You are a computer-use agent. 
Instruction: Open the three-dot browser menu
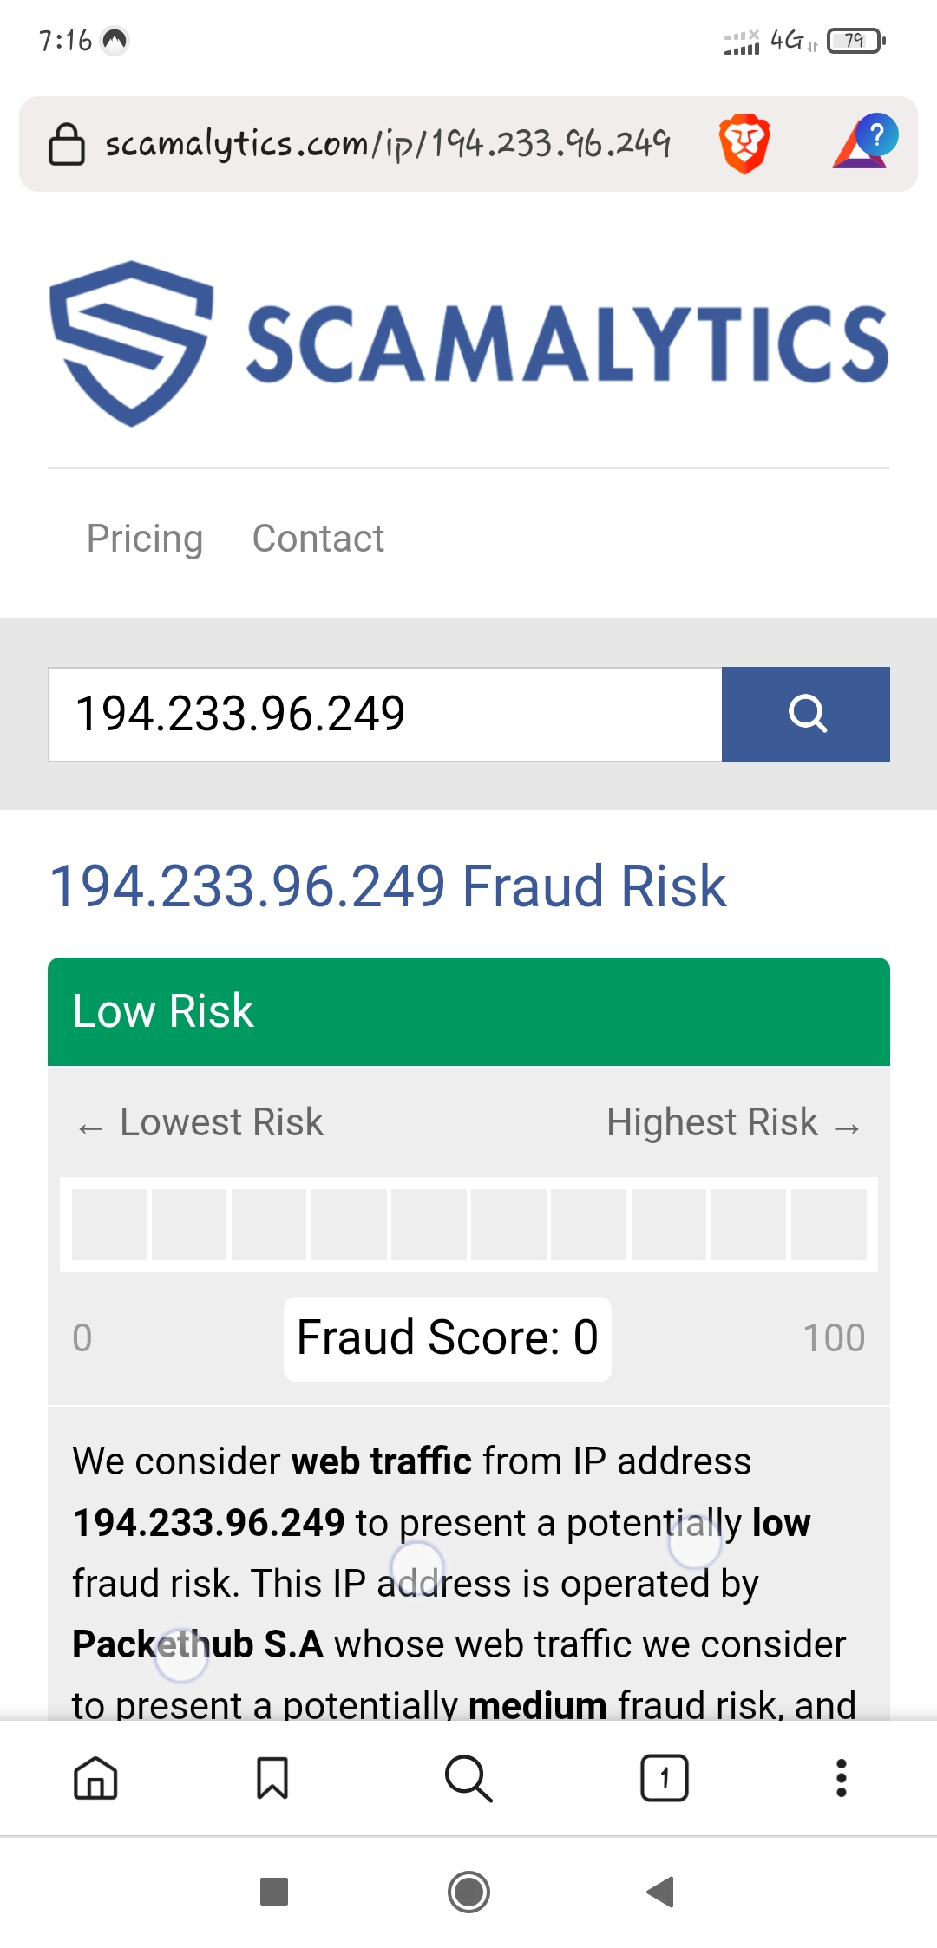tap(841, 1778)
